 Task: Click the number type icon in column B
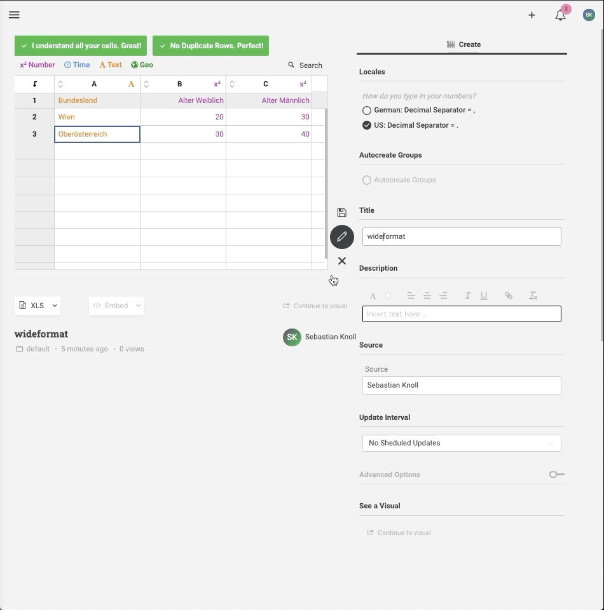[217, 84]
